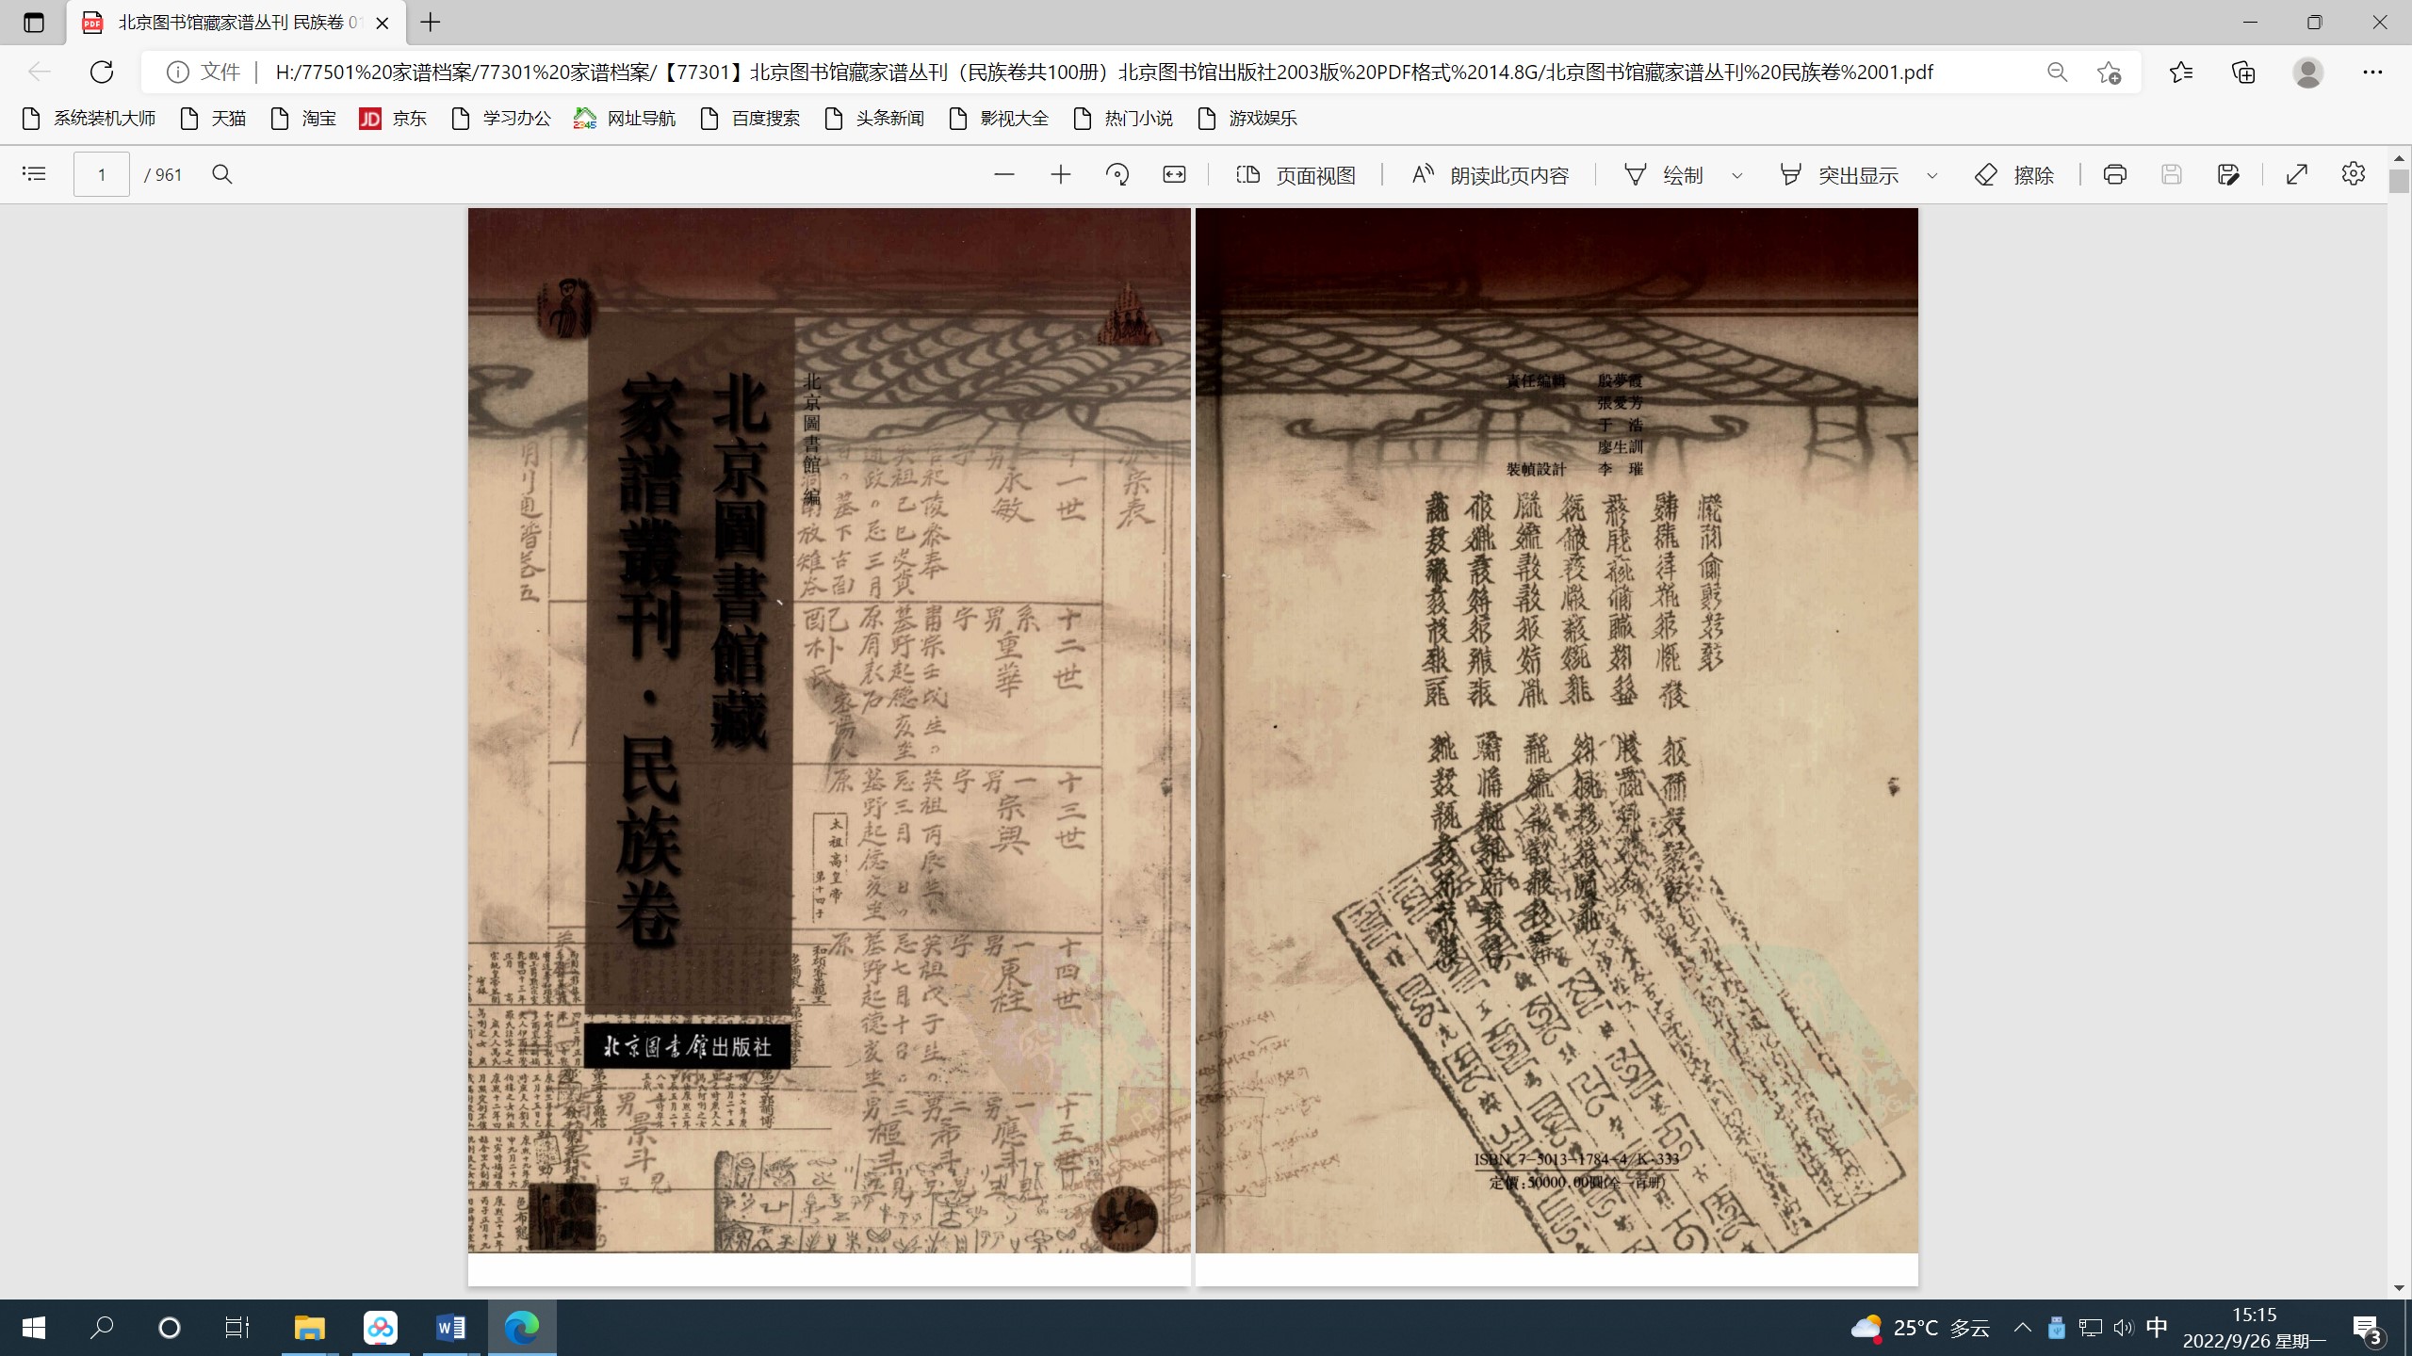The image size is (2412, 1356).
Task: Click the front cover page image
Action: [x=829, y=730]
